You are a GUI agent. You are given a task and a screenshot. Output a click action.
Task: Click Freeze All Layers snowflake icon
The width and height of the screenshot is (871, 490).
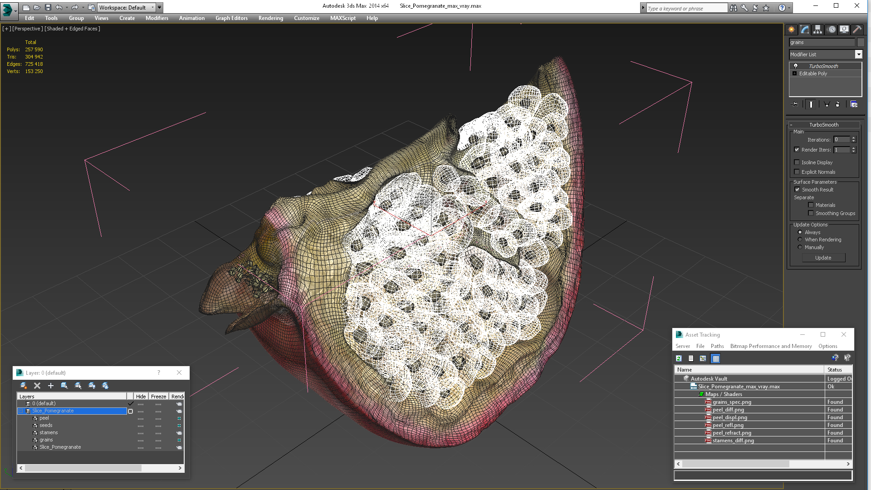click(x=105, y=386)
